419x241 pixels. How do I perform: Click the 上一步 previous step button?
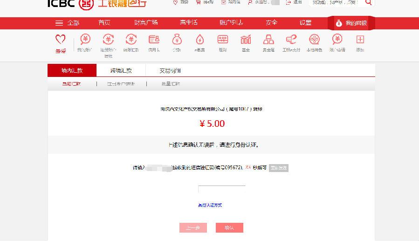point(193,227)
